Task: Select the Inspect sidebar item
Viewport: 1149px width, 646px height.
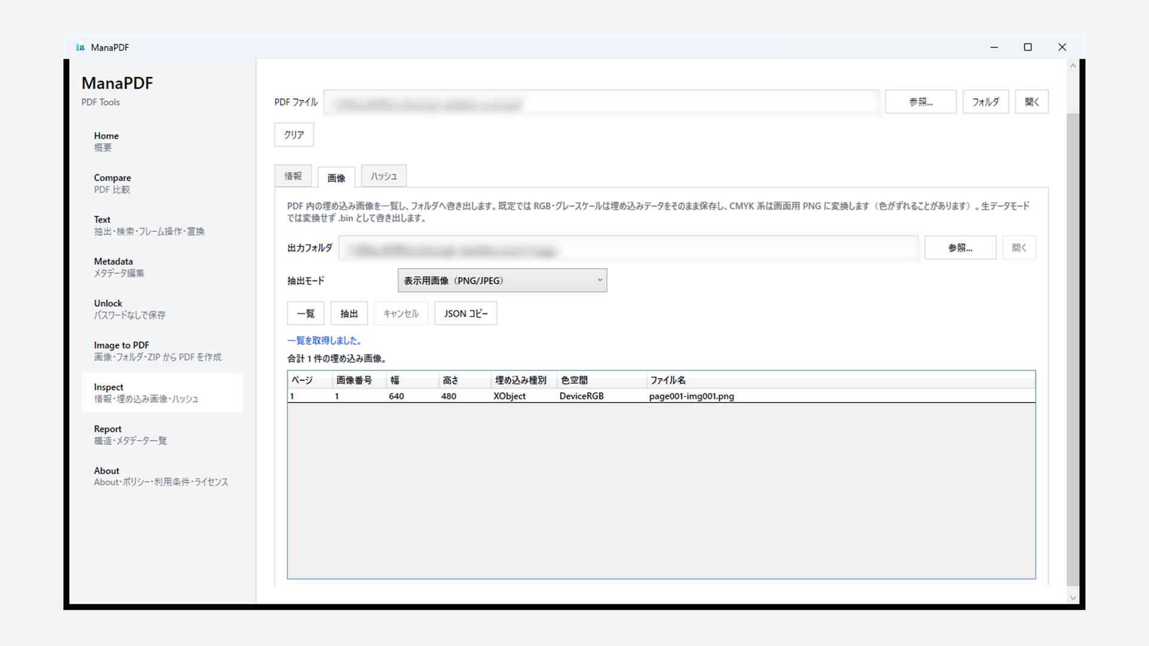Action: 162,393
